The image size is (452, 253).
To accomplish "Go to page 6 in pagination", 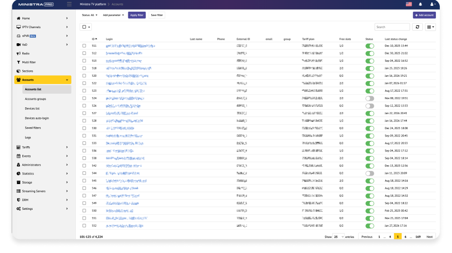I will pyautogui.click(x=405, y=236).
